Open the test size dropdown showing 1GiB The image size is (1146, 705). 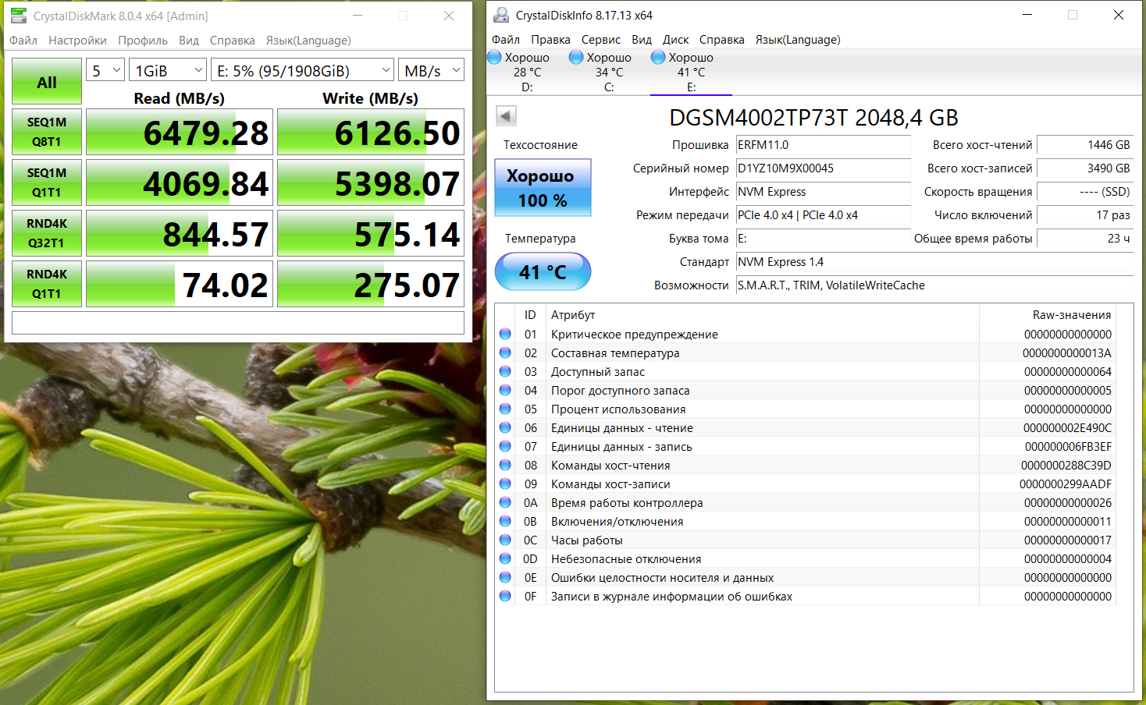click(168, 70)
